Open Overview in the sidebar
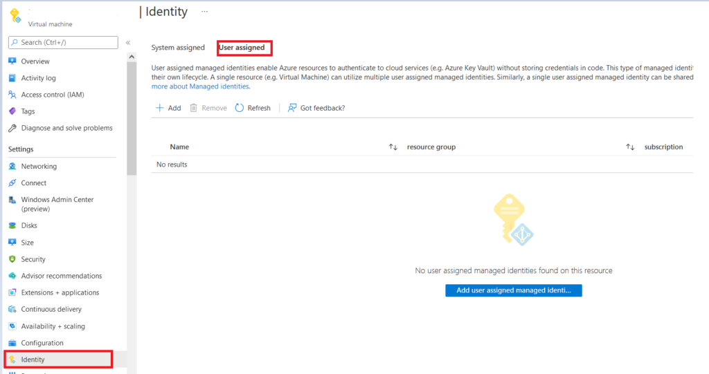 [x=35, y=62]
